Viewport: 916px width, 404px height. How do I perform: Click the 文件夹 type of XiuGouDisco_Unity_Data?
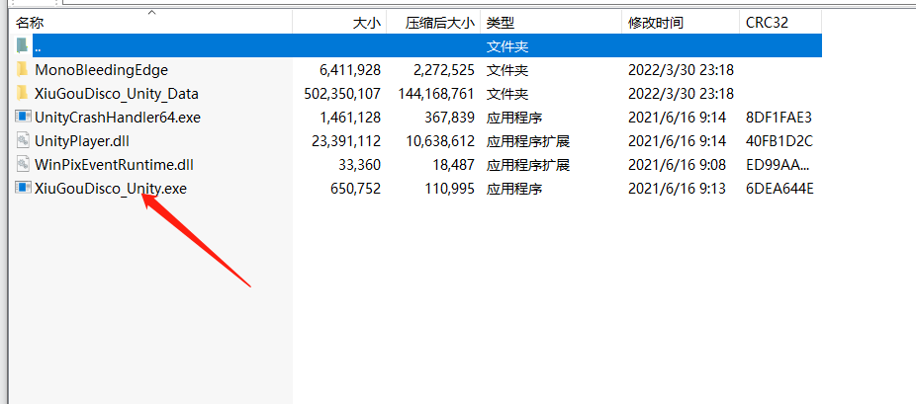507,94
